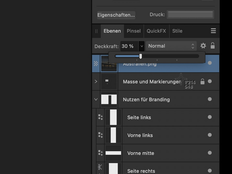The height and width of the screenshot is (174, 232).
Task: Click the pixel layer type icon of Australien.png
Action: coord(96,63)
